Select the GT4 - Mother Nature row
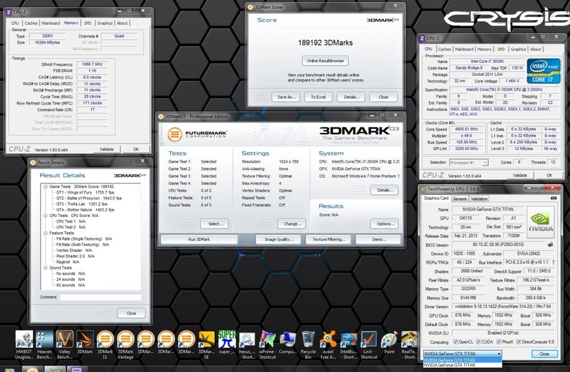 point(85,209)
